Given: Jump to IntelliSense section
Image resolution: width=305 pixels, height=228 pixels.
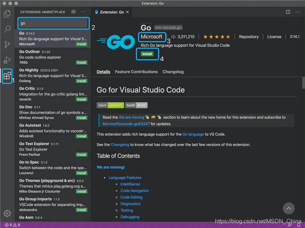Looking at the screenshot, I should click(x=130, y=184).
